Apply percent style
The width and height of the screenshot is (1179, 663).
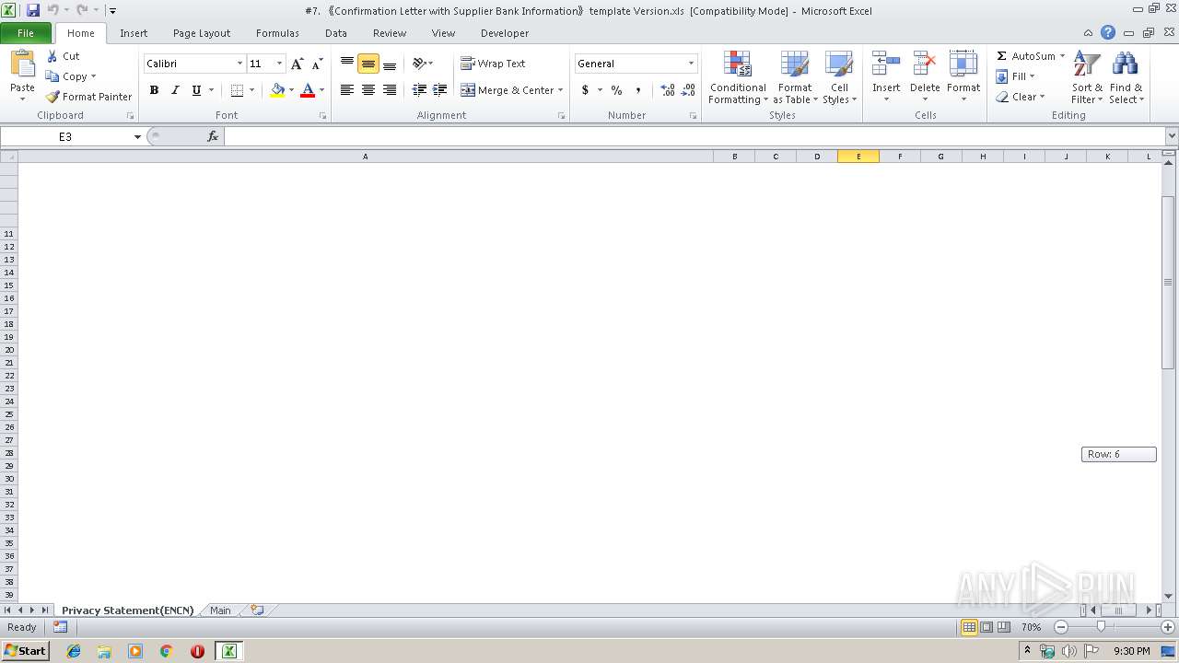(616, 90)
